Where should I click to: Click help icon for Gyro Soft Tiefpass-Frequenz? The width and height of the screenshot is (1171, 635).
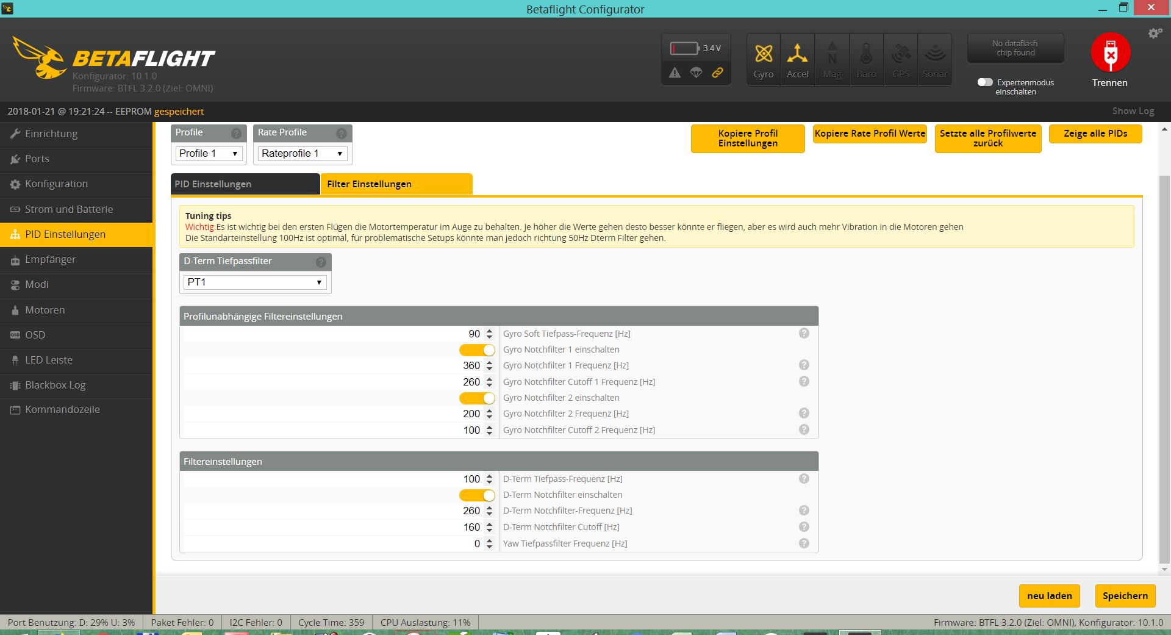[x=804, y=333]
